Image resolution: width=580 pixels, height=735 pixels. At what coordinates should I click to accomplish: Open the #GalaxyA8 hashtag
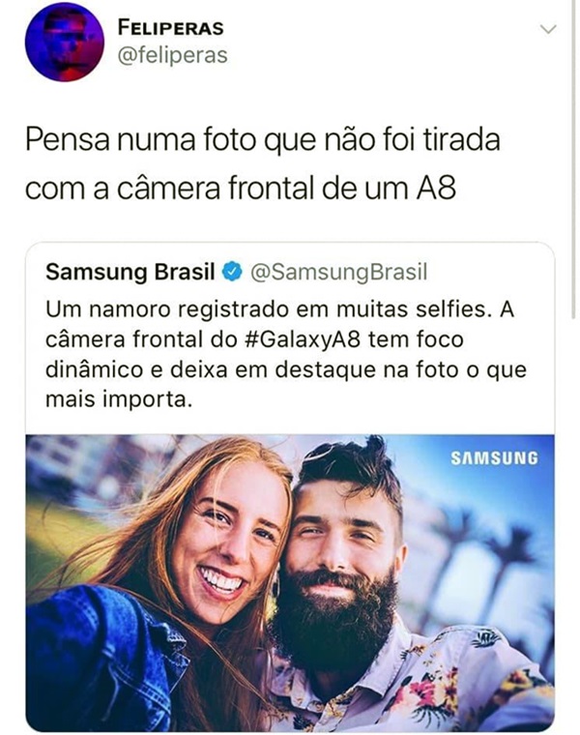tap(303, 339)
